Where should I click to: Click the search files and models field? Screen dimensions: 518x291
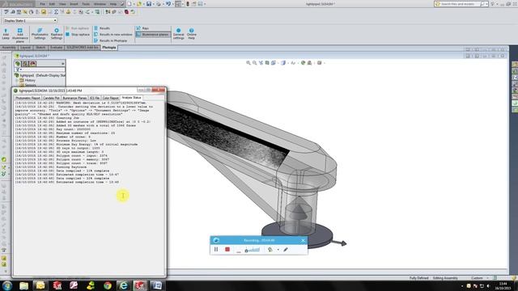461,4
